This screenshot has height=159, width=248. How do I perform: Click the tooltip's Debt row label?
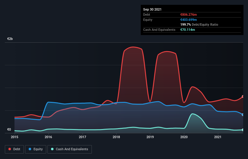(x=147, y=15)
